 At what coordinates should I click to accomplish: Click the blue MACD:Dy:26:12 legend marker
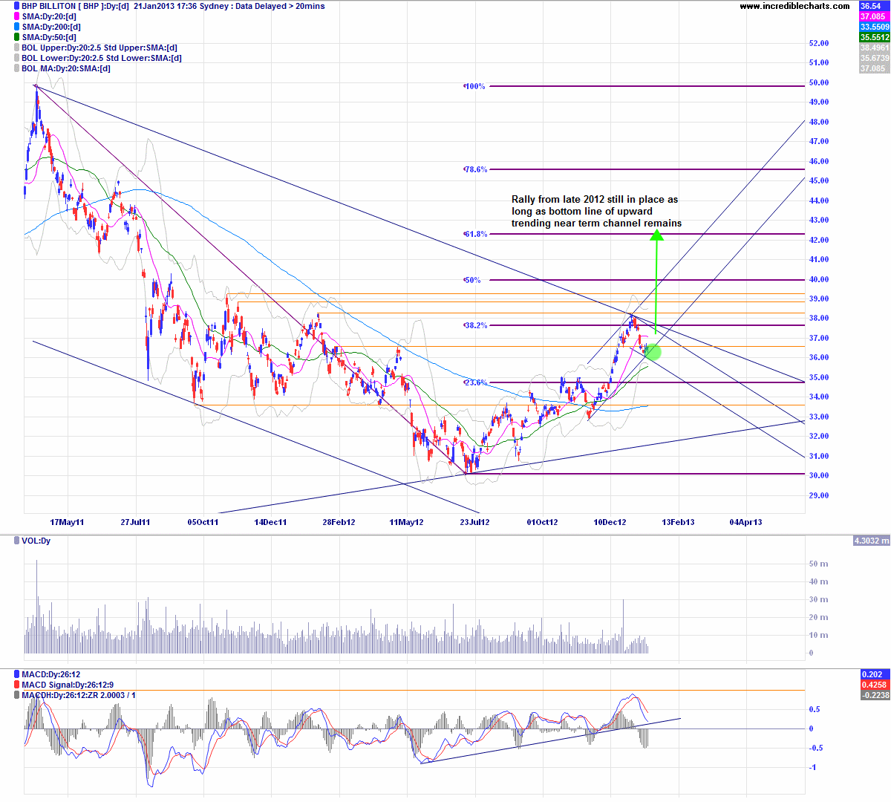(x=16, y=674)
